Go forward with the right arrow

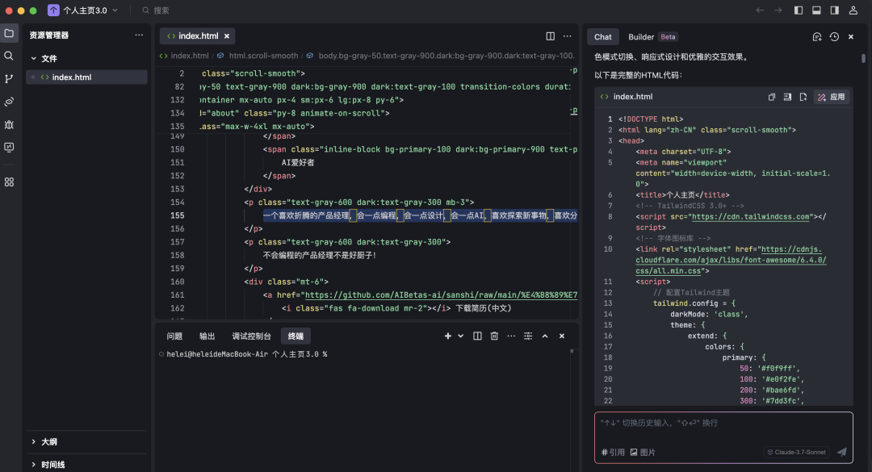[778, 10]
